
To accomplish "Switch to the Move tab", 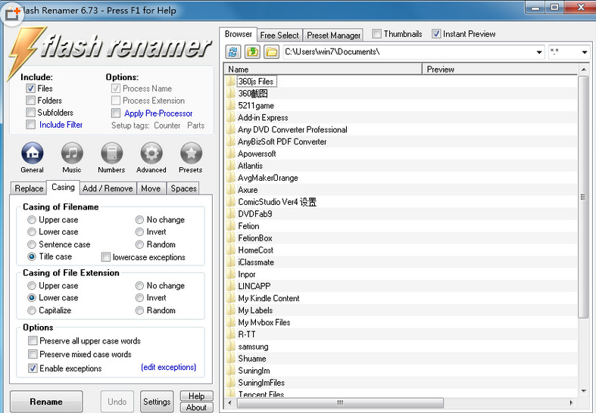I will pyautogui.click(x=151, y=188).
